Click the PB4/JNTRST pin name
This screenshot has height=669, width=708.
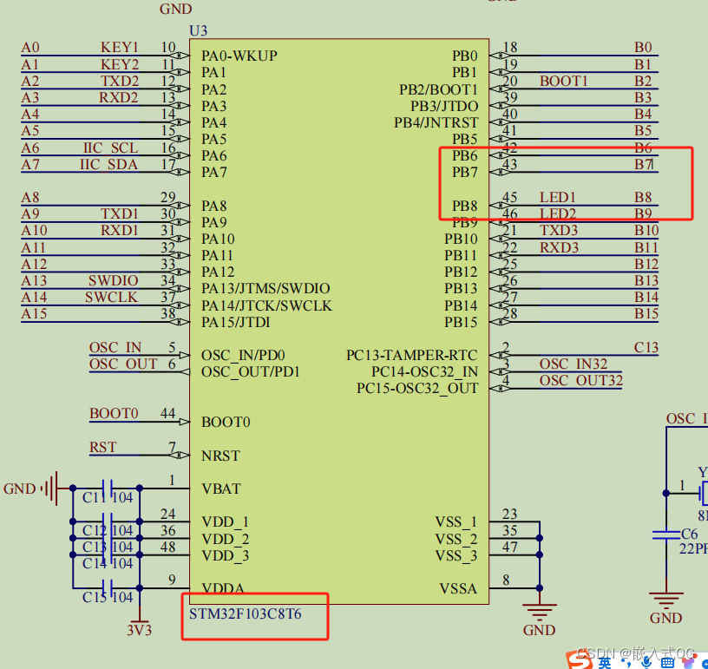(436, 123)
